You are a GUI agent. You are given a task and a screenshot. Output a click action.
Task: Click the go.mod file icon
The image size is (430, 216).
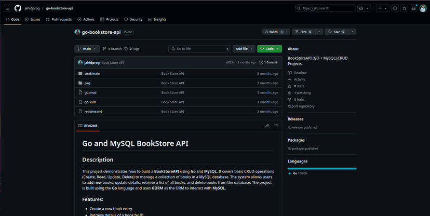pyautogui.click(x=80, y=92)
